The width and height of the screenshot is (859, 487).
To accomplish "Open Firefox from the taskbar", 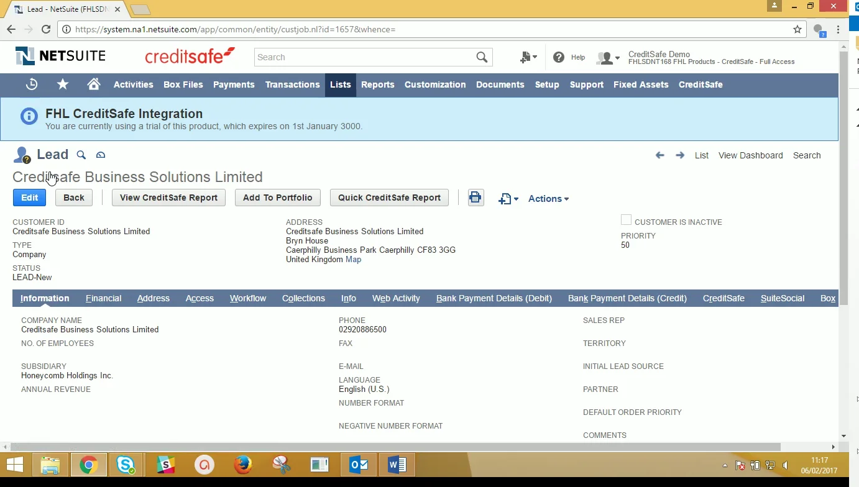I will click(x=243, y=465).
